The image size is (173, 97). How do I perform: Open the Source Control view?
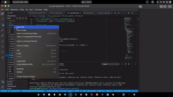pyautogui.click(x=2, y=25)
